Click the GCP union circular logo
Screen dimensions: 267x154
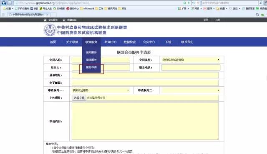point(50,30)
